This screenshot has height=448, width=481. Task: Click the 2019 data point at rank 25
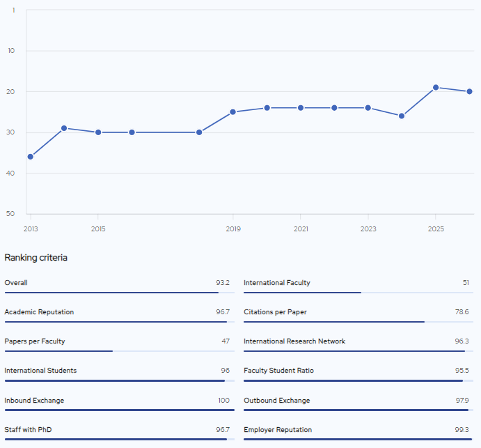click(233, 112)
